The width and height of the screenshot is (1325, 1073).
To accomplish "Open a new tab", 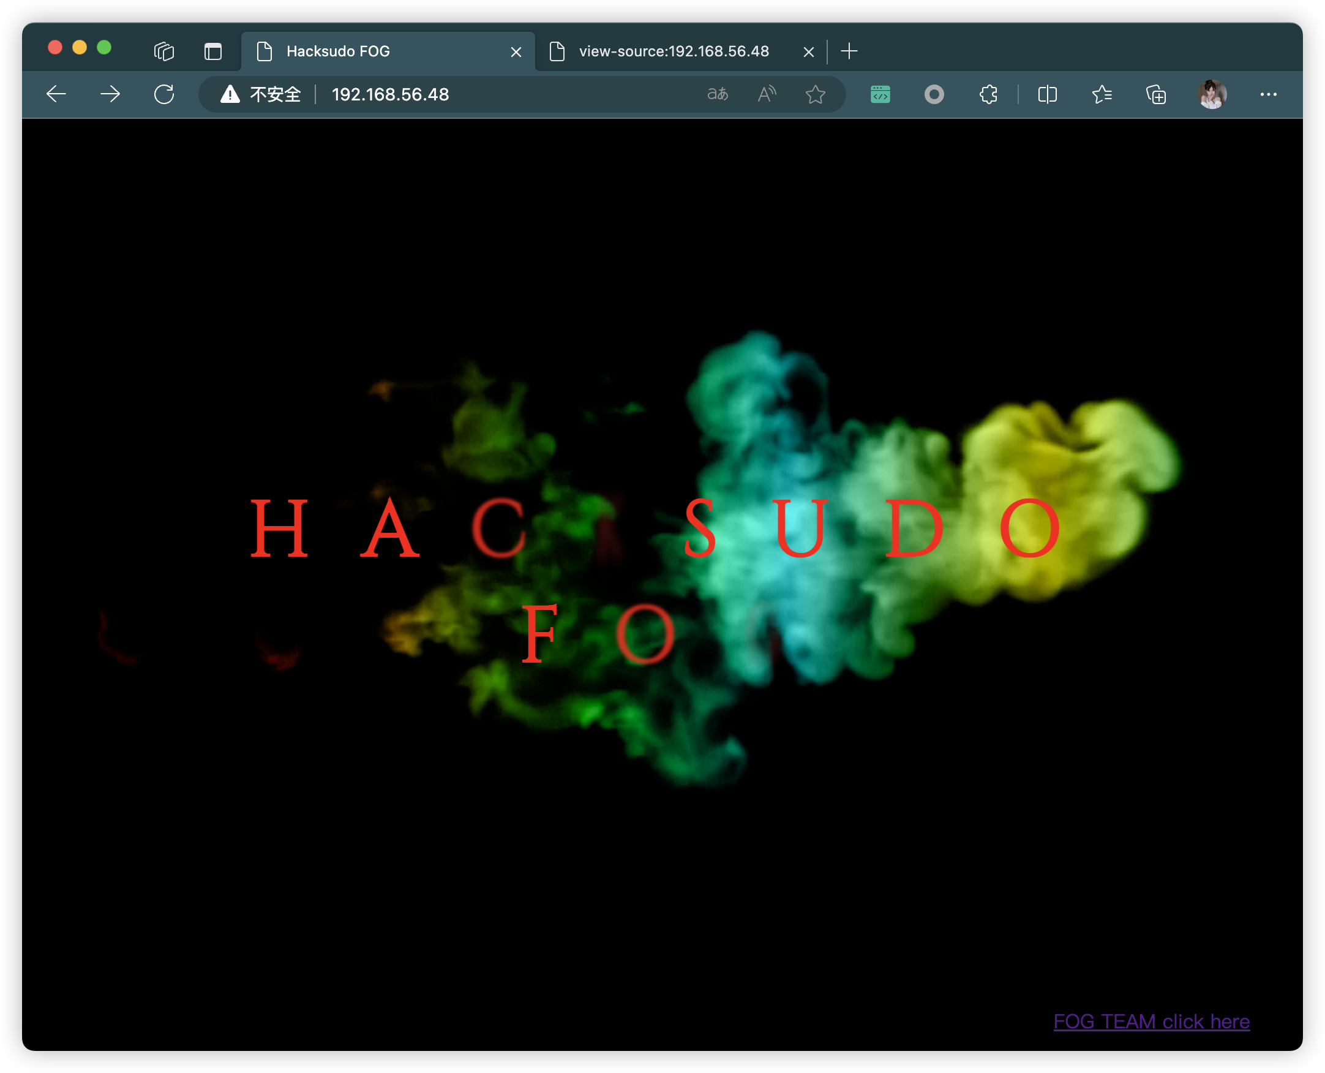I will 849,51.
